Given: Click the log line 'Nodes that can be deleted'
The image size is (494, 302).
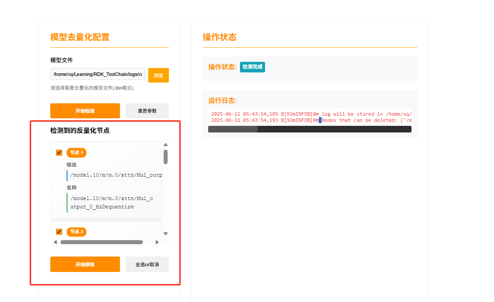Looking at the screenshot, I should click(311, 120).
